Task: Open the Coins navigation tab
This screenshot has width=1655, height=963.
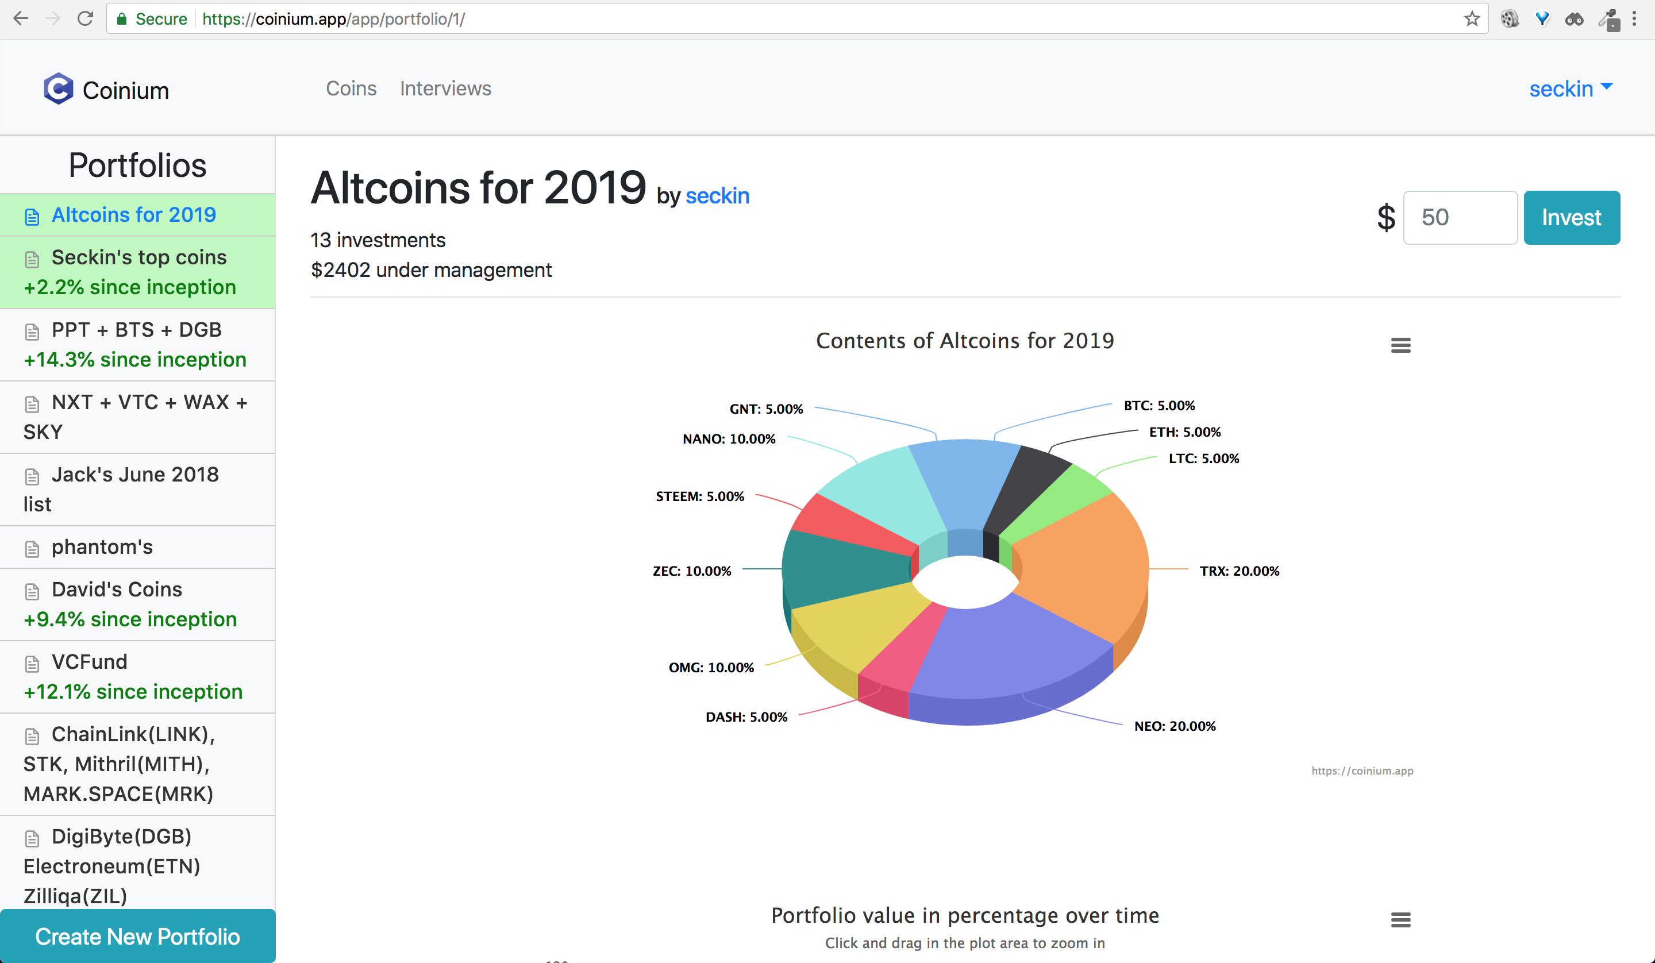Action: pyautogui.click(x=351, y=88)
